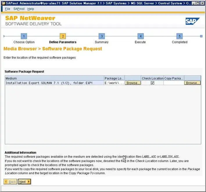The image size is (206, 192).
Task: Click the Choose Option step label
Action: click(x=24, y=42)
